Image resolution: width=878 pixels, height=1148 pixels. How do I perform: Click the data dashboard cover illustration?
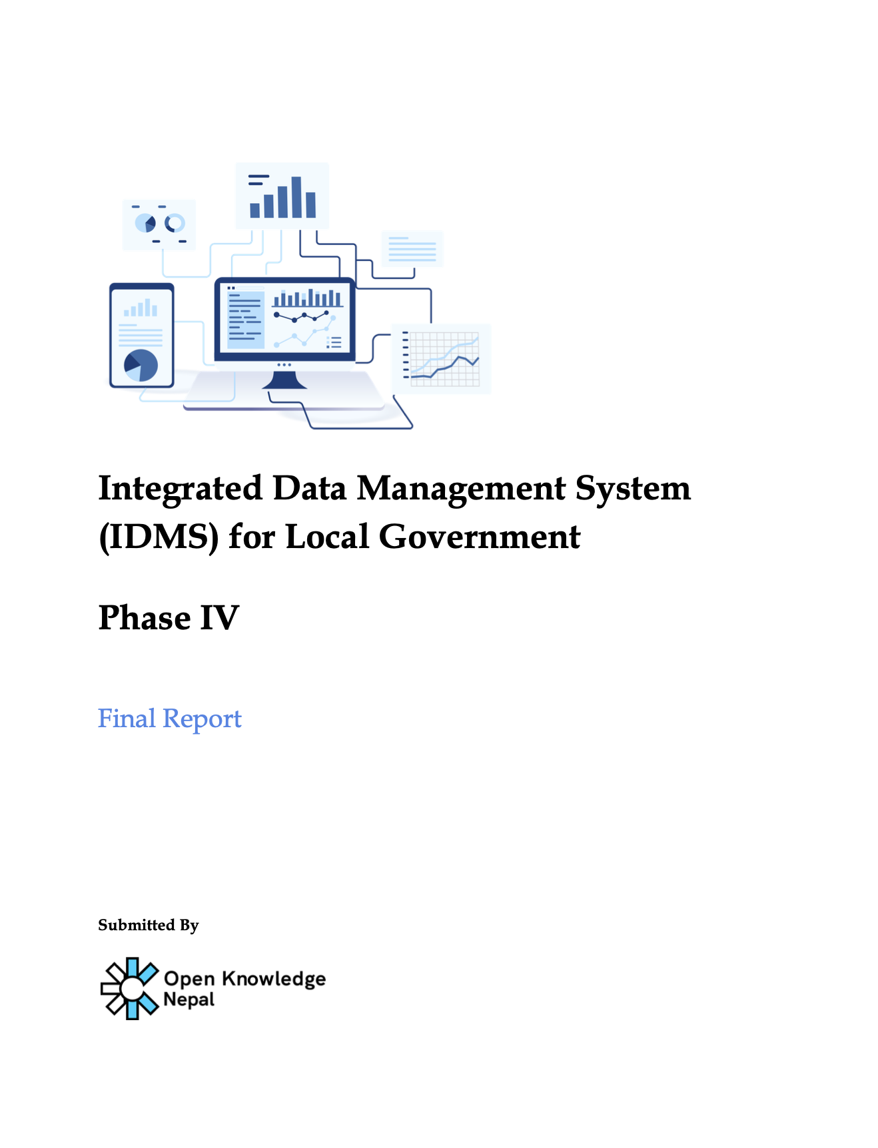point(300,296)
